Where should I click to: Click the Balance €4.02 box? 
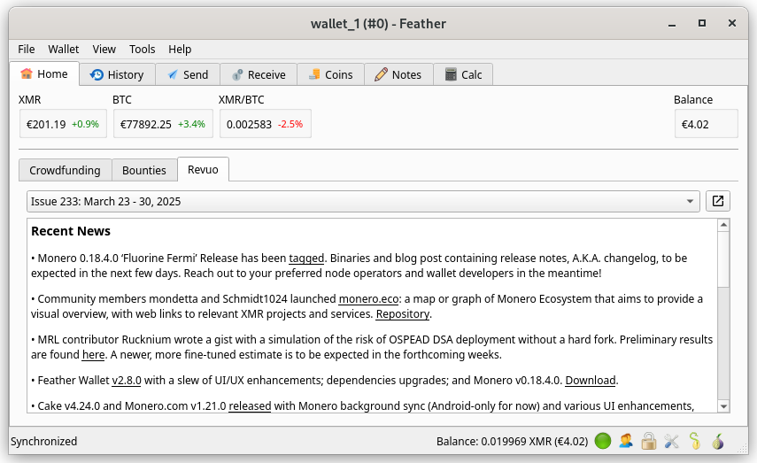(x=706, y=124)
